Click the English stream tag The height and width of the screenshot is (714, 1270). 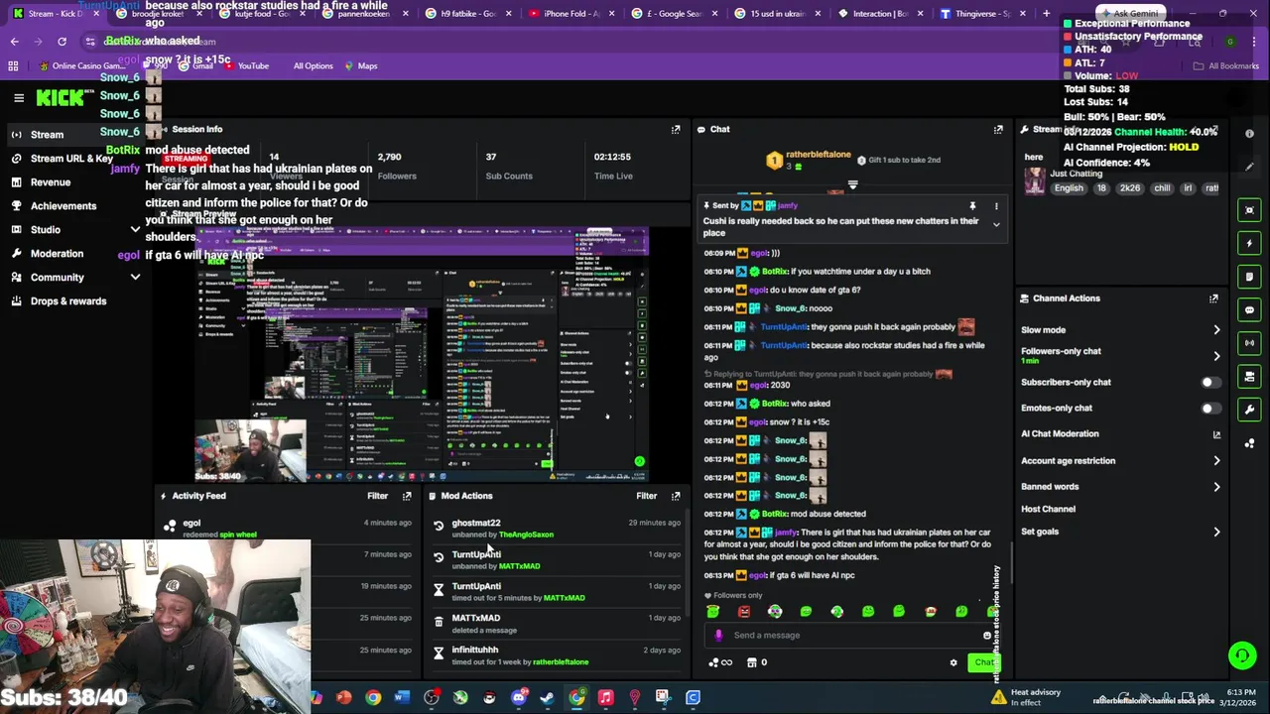(x=1069, y=188)
